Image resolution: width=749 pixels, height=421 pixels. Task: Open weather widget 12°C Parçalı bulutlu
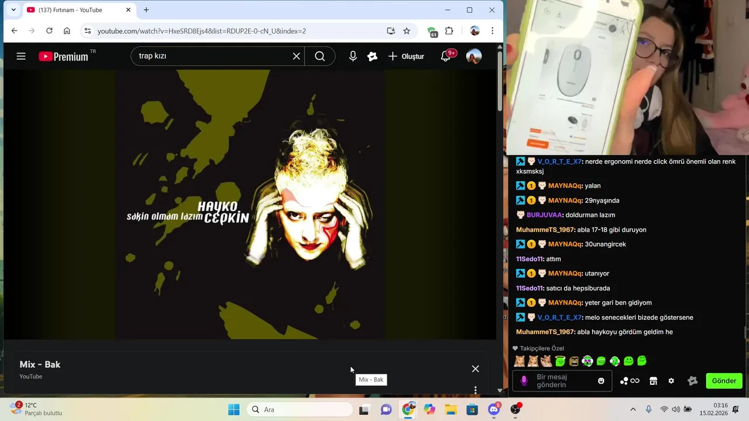point(36,409)
